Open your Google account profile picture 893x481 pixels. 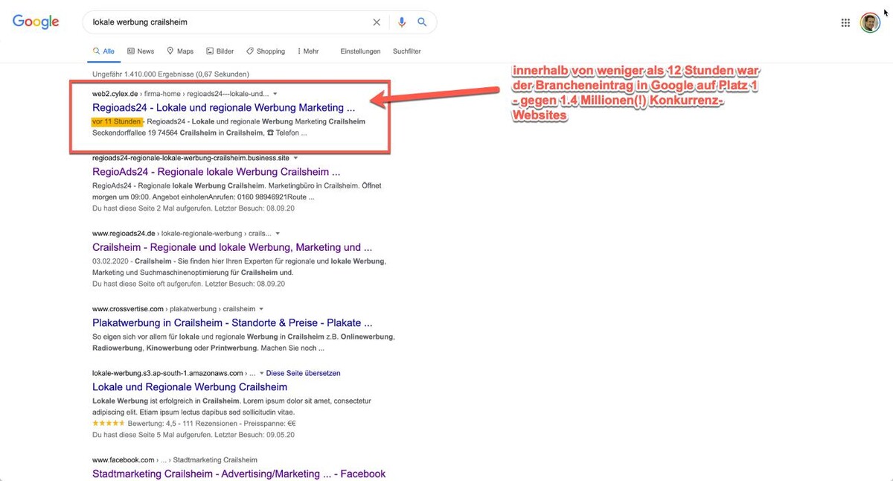tap(870, 22)
